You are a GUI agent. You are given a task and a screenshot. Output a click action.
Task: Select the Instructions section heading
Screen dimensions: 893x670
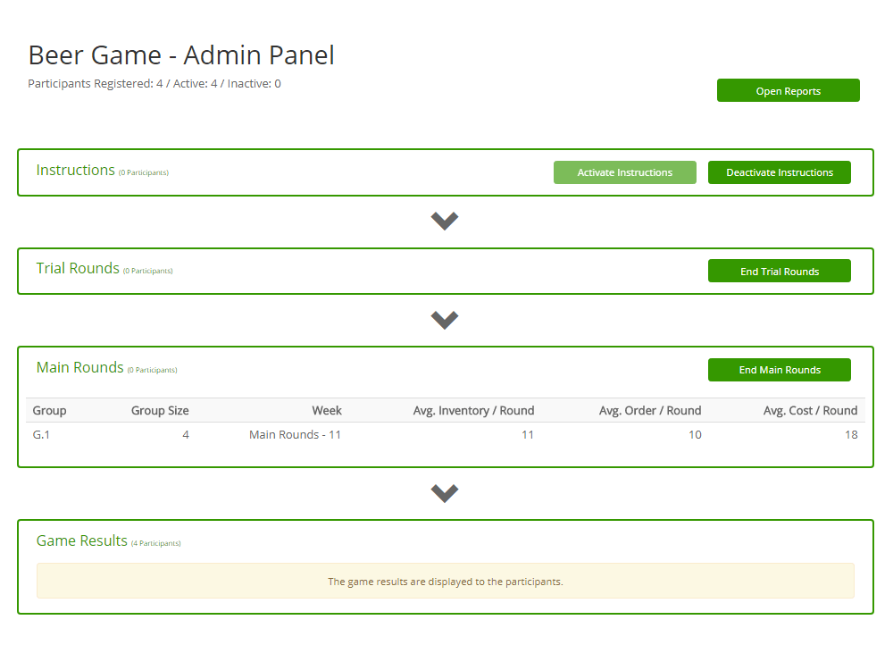[76, 170]
